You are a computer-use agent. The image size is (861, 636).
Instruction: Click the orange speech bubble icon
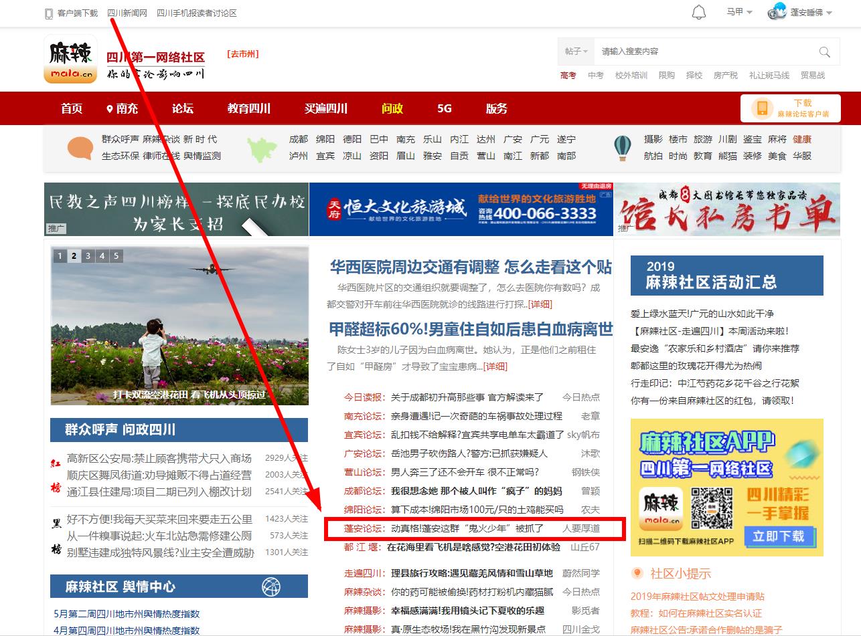80,148
